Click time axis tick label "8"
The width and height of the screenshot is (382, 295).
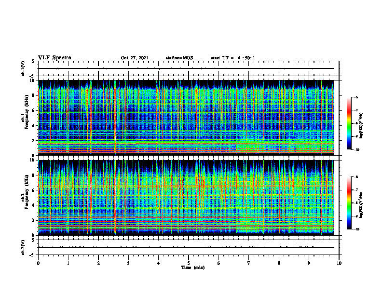click(x=279, y=263)
